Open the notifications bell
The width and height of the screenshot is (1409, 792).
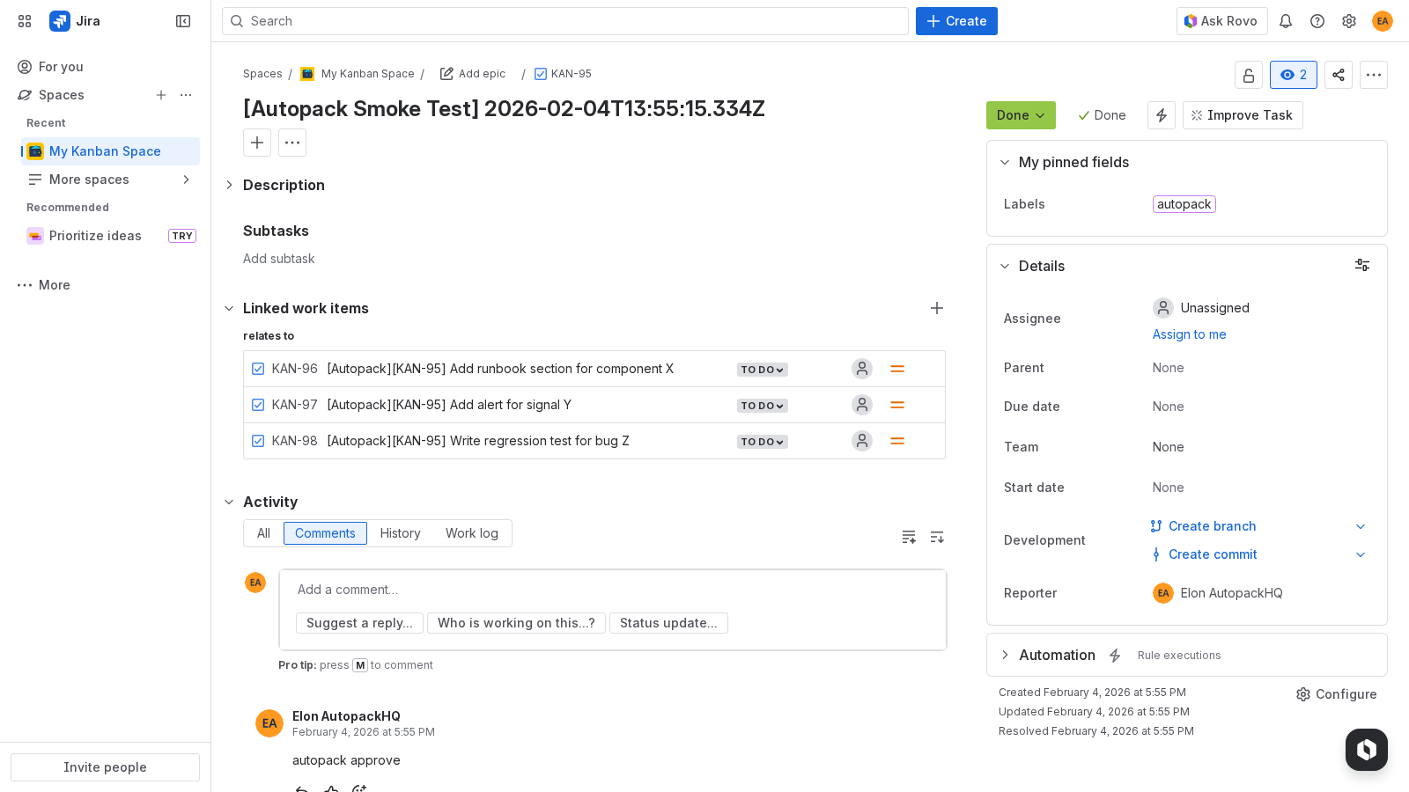tap(1286, 21)
